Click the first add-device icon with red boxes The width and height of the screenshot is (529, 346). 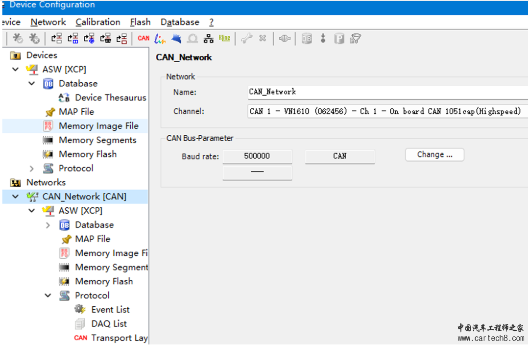[x=56, y=39]
